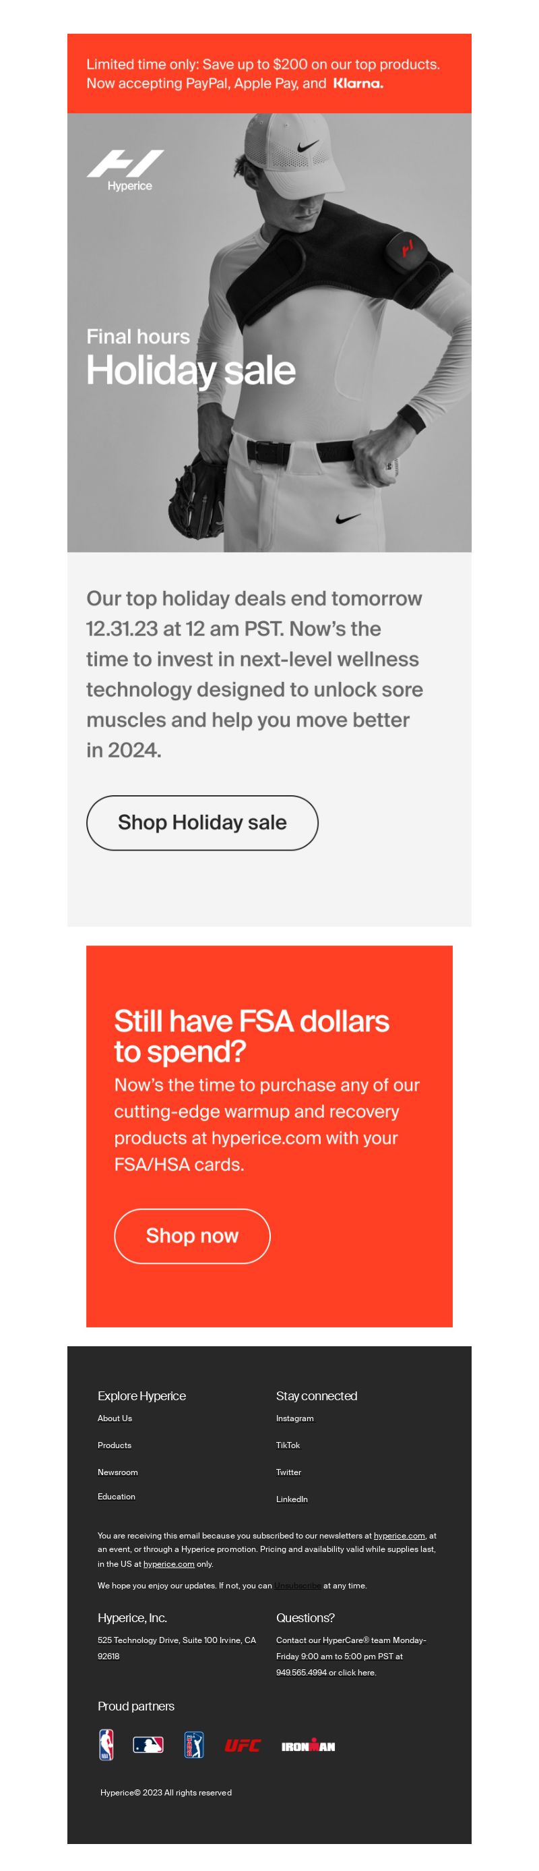
Task: Click the Hyperice logo on hero image
Action: [x=125, y=170]
